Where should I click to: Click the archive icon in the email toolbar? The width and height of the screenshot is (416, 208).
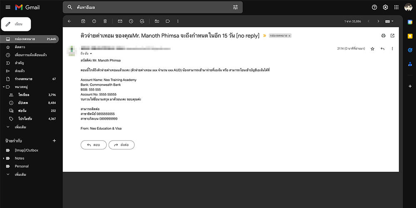(83, 21)
